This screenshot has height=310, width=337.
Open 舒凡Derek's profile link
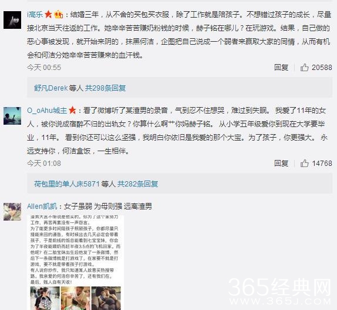tap(50, 88)
